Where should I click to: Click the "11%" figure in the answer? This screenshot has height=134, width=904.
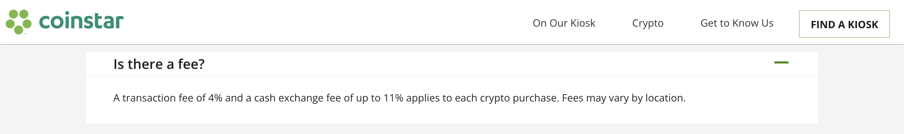(x=393, y=98)
